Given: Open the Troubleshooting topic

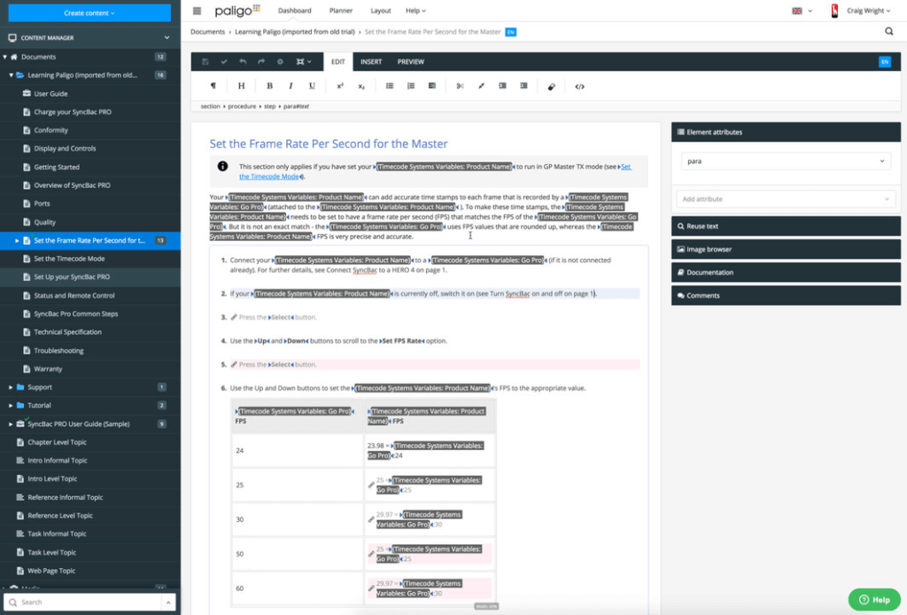Looking at the screenshot, I should coord(58,351).
